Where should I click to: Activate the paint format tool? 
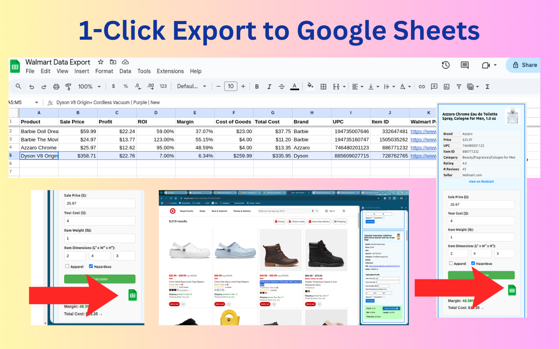click(x=68, y=86)
